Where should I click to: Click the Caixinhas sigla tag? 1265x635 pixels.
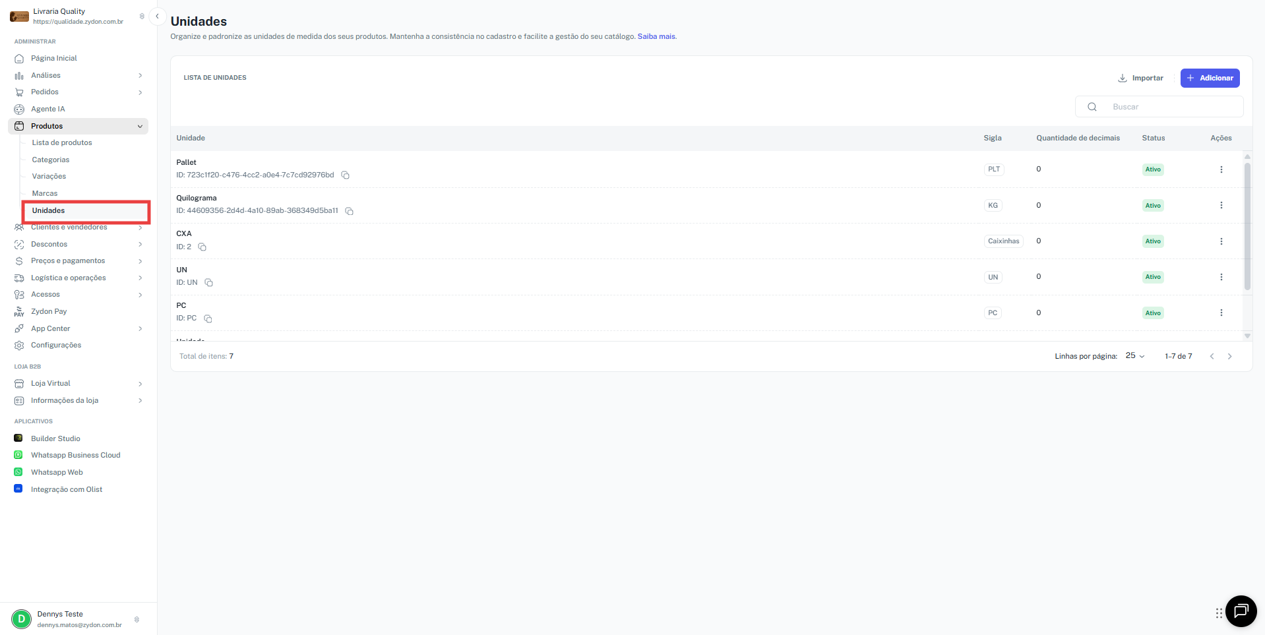click(1003, 241)
